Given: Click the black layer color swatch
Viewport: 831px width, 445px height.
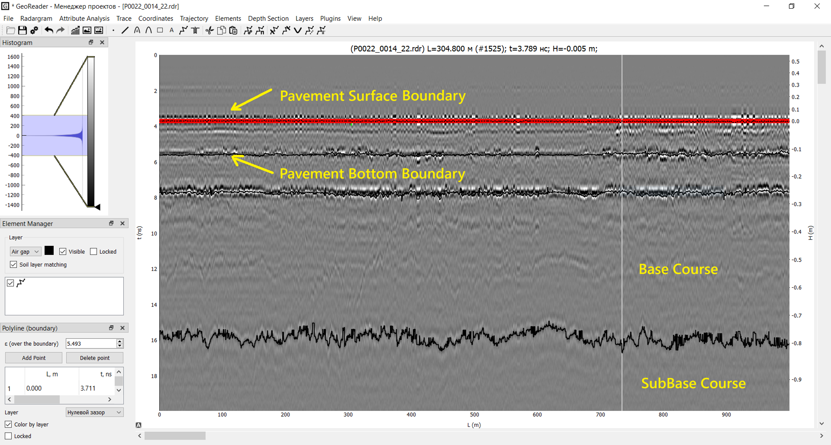Looking at the screenshot, I should click(49, 251).
